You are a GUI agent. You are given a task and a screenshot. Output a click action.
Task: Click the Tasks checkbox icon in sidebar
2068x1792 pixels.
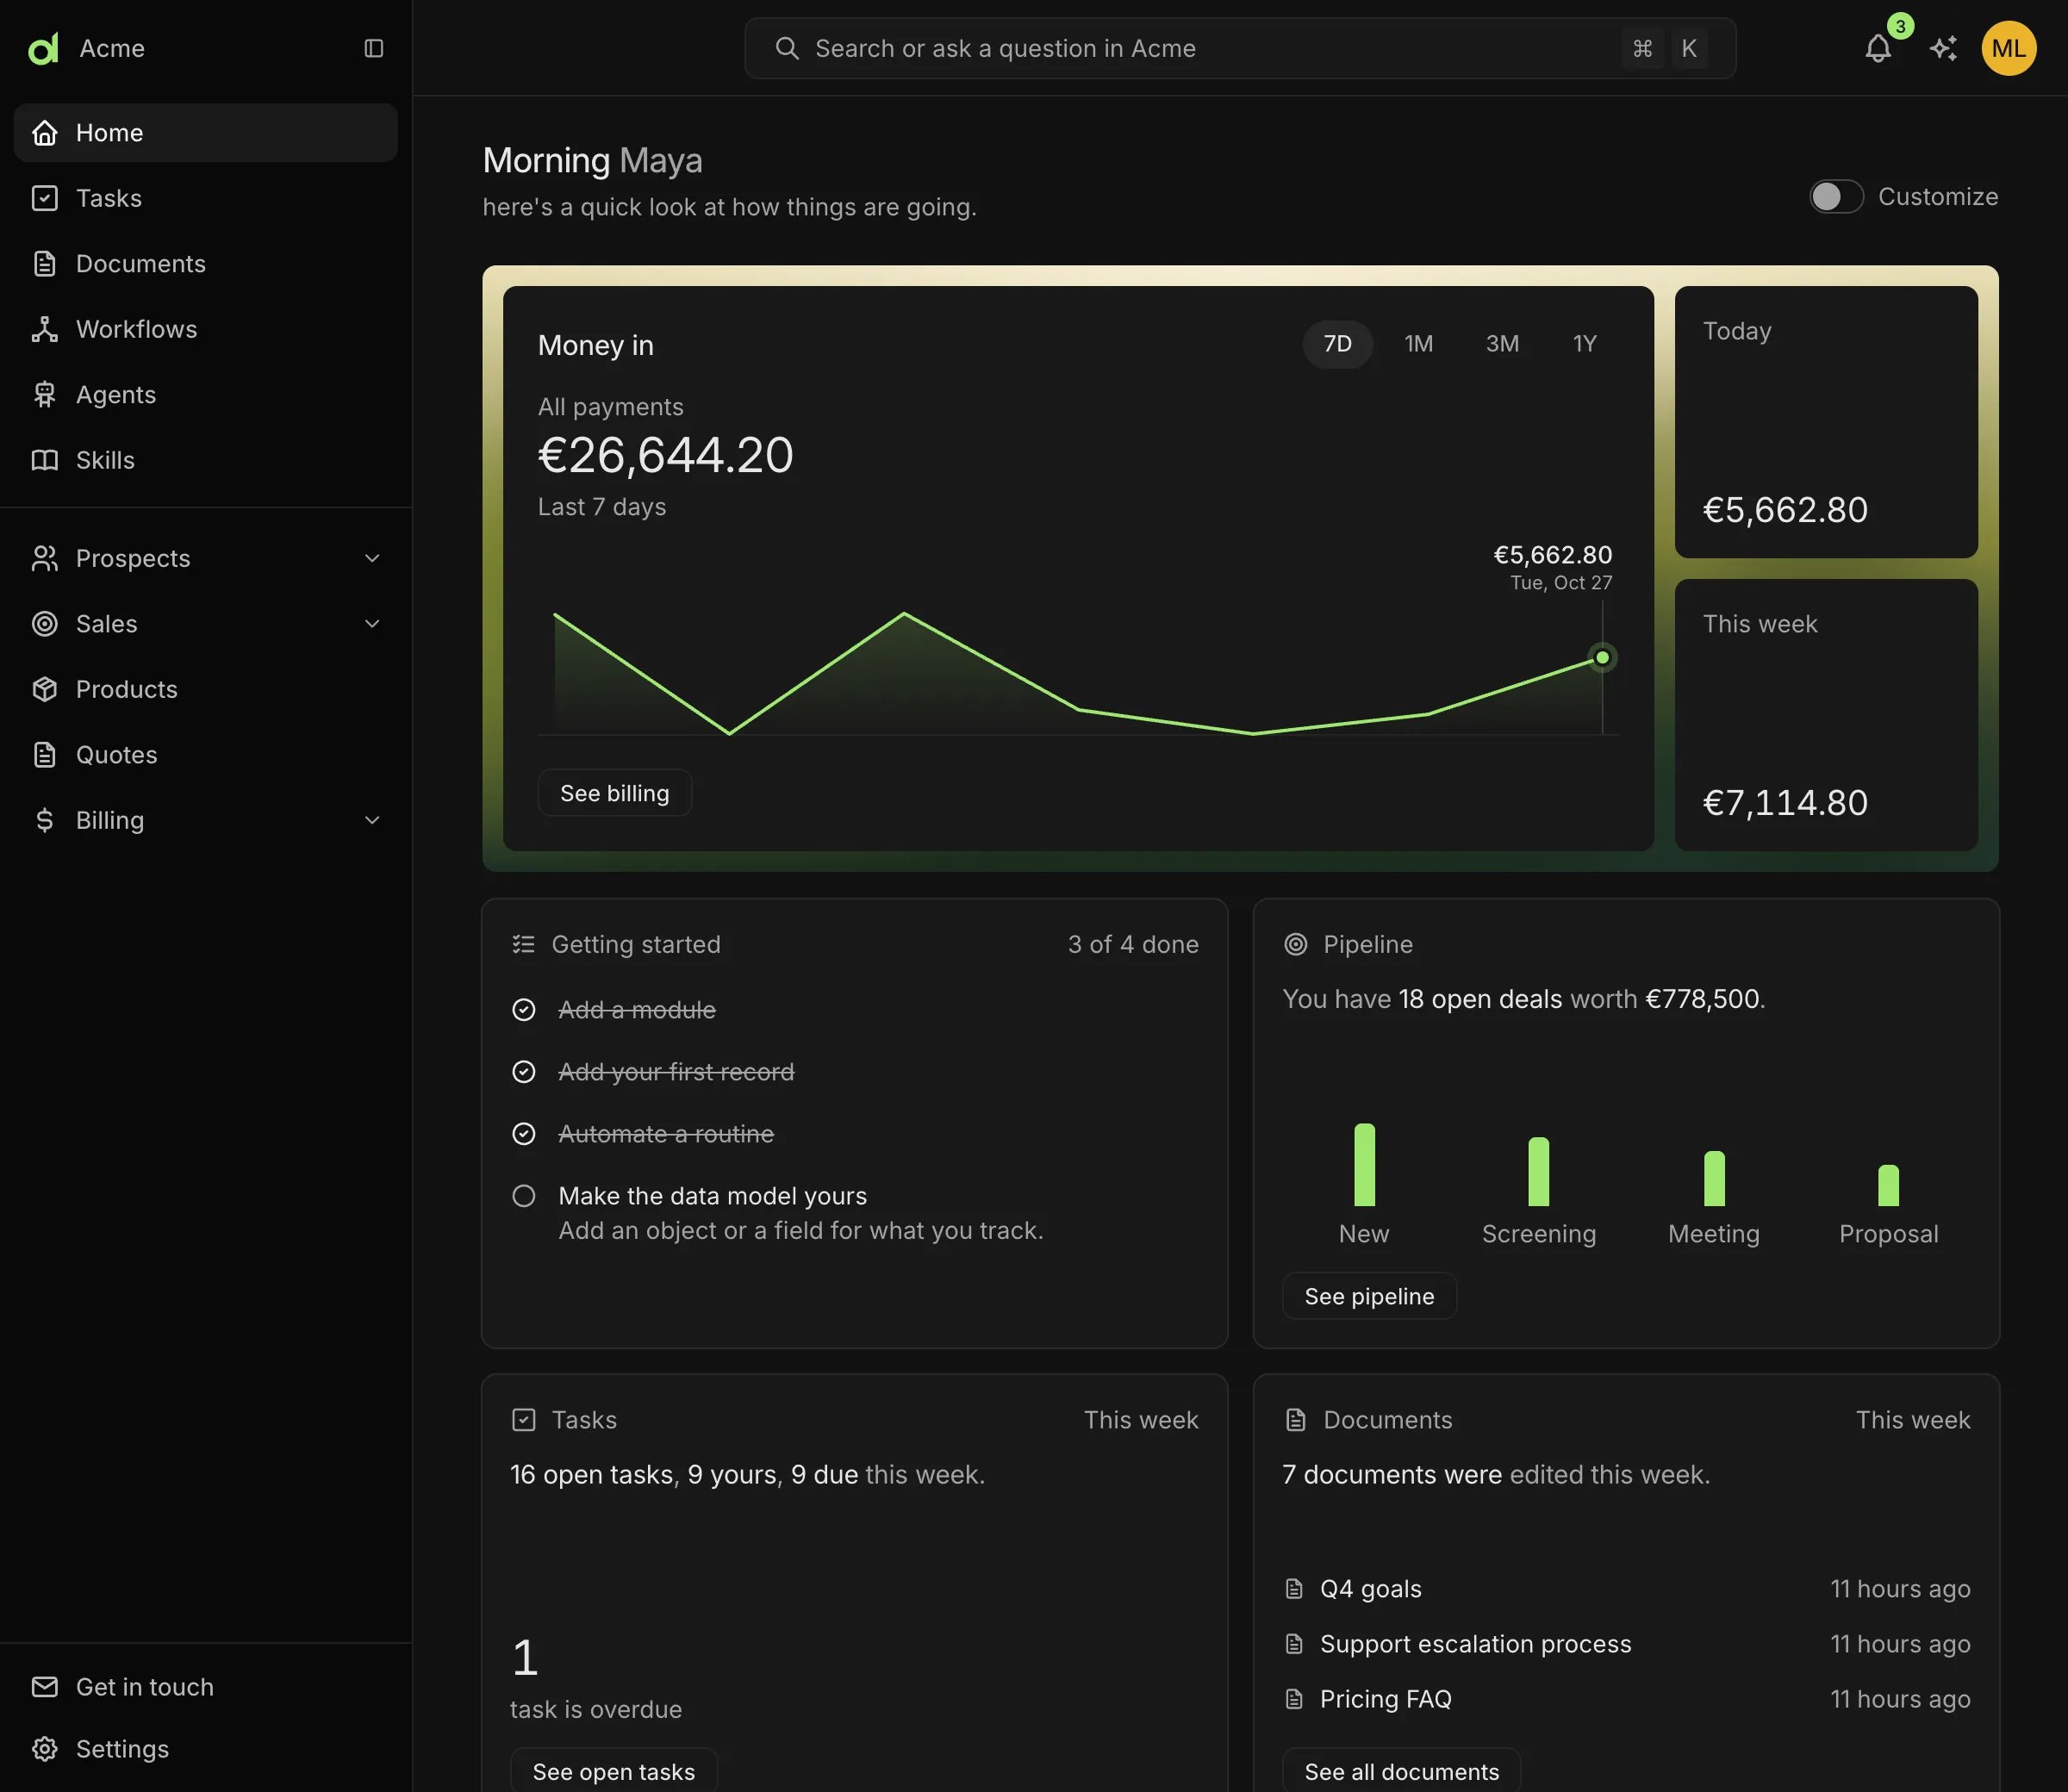45,198
